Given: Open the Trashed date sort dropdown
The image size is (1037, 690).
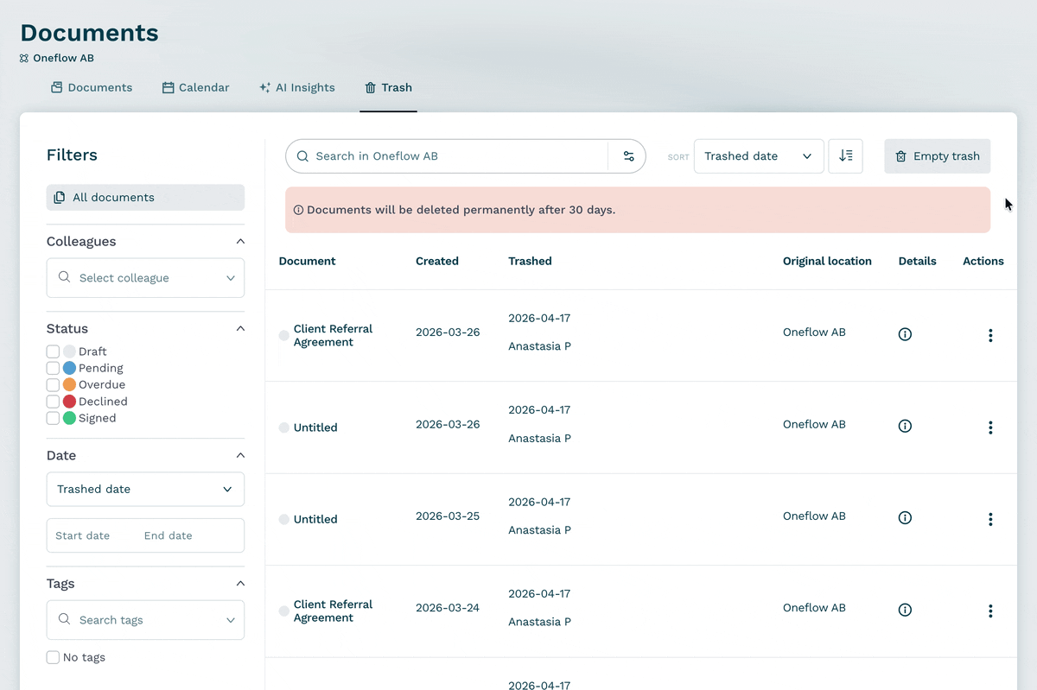Looking at the screenshot, I should 759,156.
